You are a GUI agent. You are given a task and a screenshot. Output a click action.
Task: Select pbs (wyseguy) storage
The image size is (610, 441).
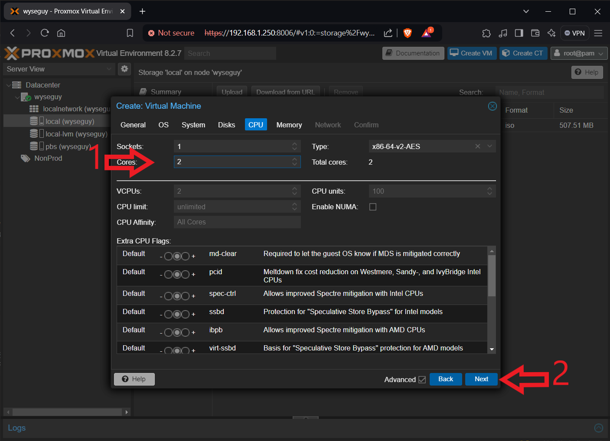(x=60, y=146)
